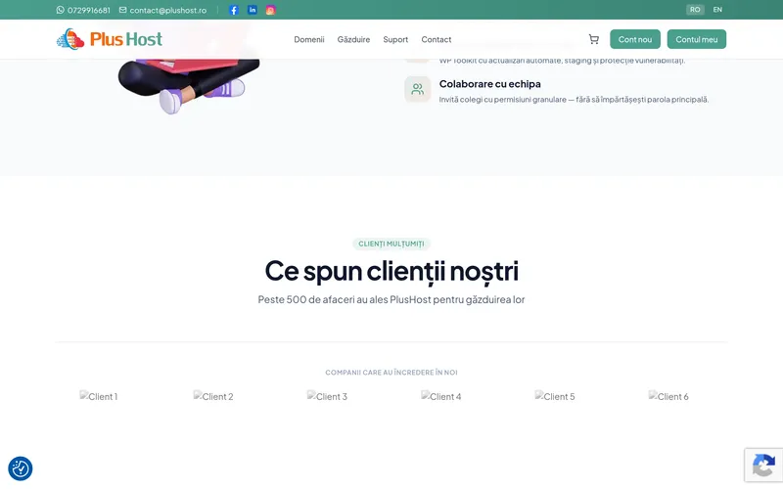
Task: Click the Ce spun clienții noștri heading
Action: 391,271
